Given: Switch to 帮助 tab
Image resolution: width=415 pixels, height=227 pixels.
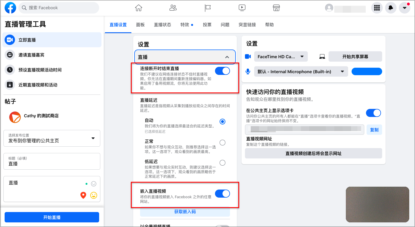Looking at the screenshot, I should coord(269,25).
